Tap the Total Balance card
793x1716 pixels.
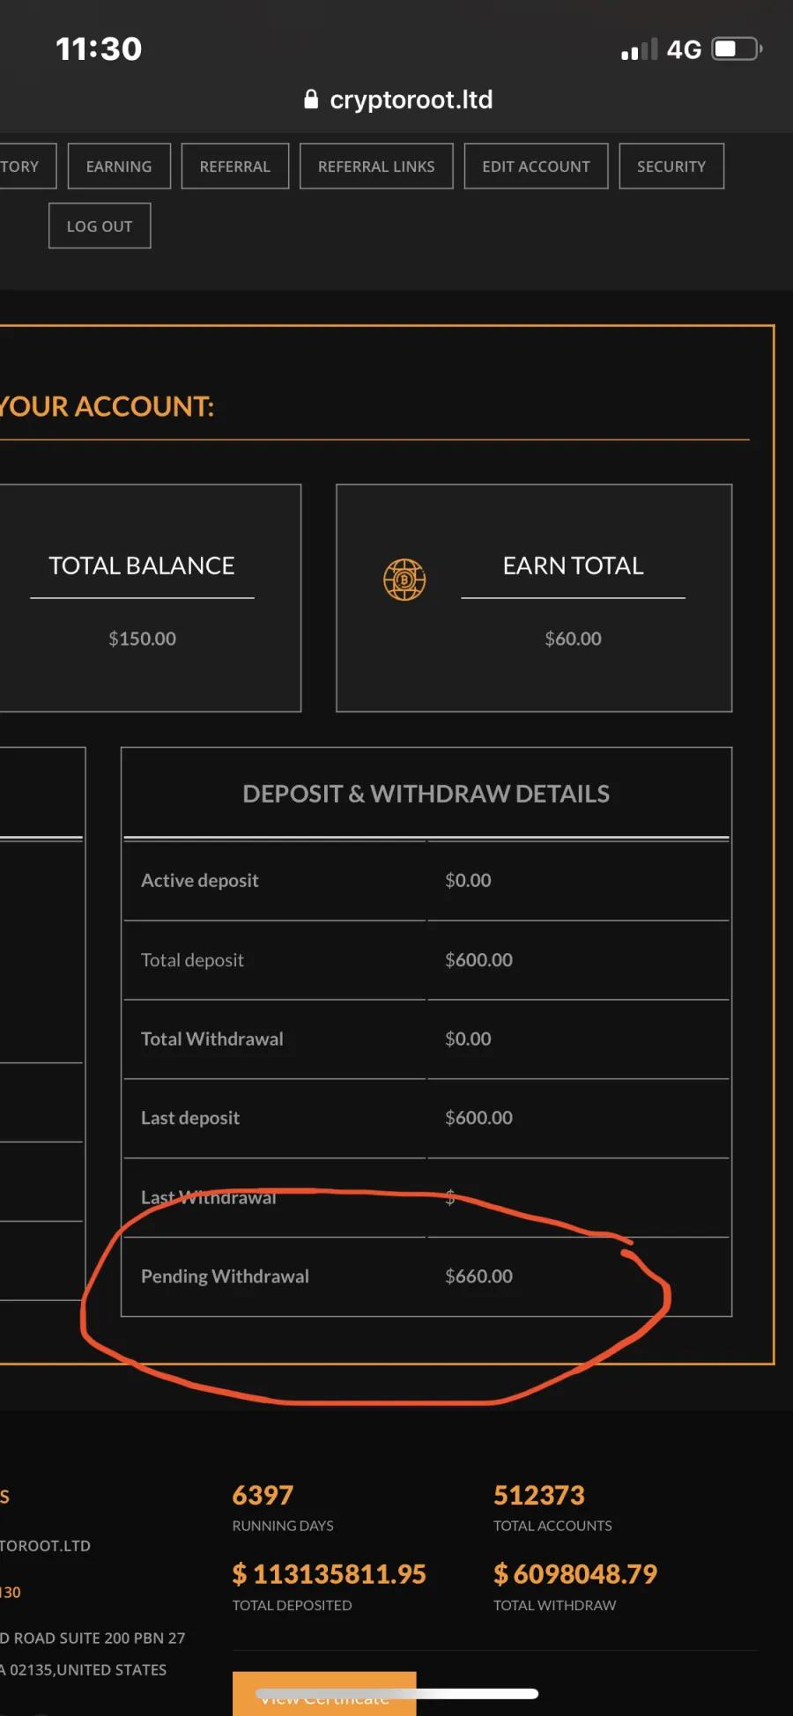pos(150,597)
